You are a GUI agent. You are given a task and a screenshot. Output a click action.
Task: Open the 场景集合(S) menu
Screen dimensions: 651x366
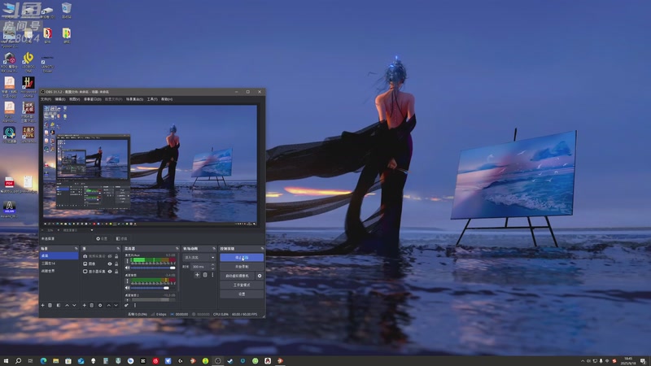(x=134, y=99)
